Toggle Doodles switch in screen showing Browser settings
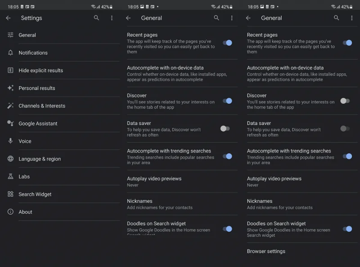The height and width of the screenshot is (267, 360). pos(347,229)
